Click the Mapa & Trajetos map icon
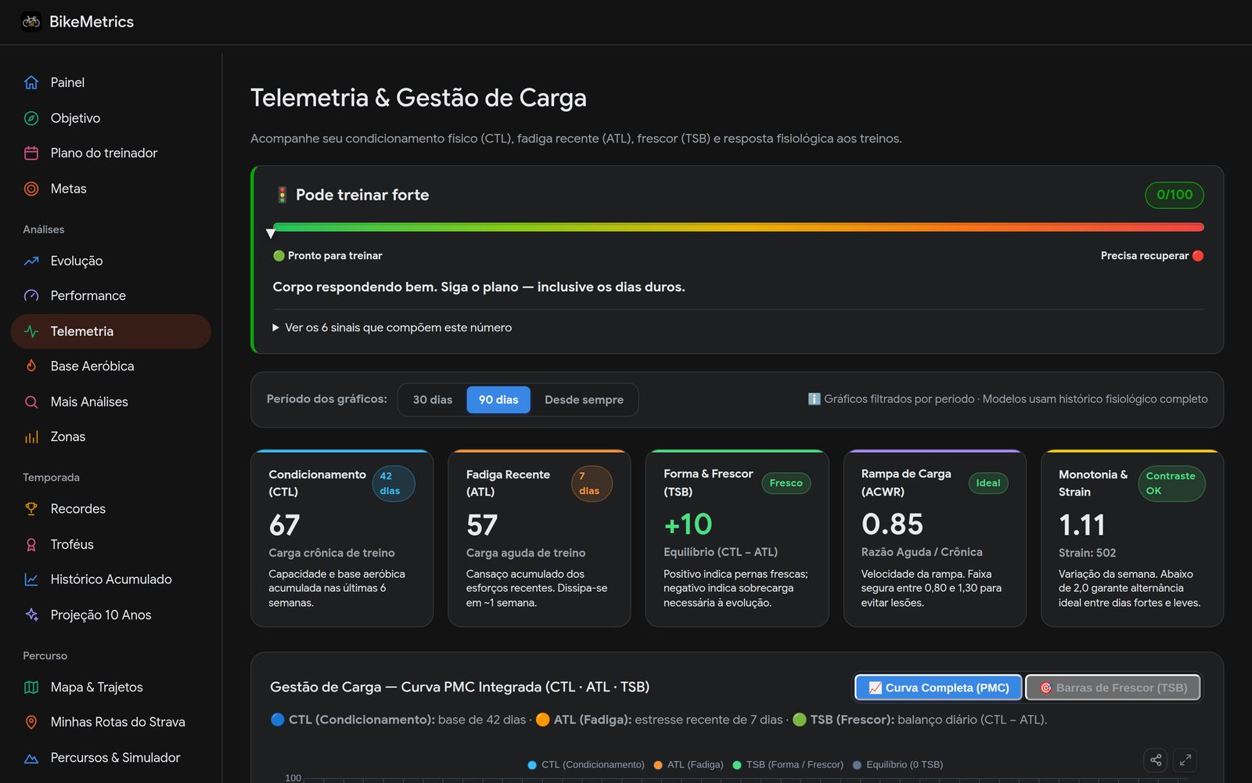Image resolution: width=1252 pixels, height=783 pixels. coord(31,687)
